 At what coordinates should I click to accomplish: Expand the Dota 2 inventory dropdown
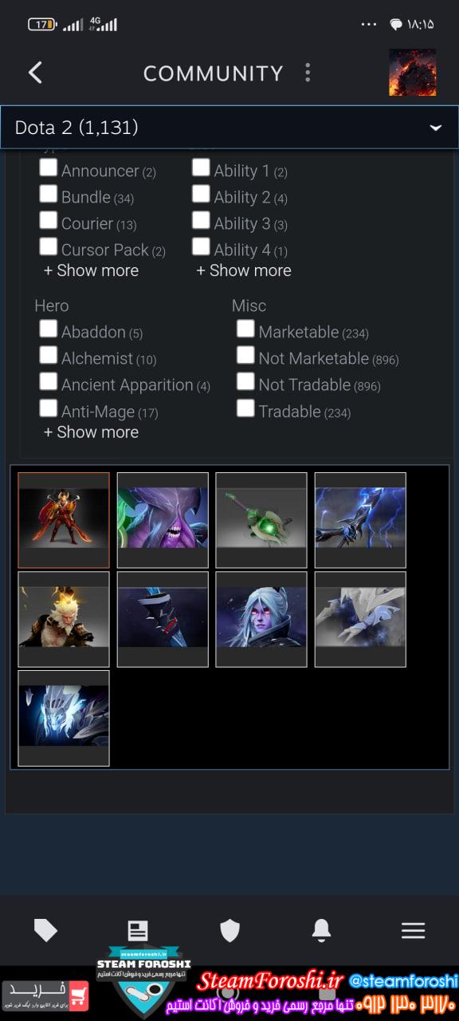click(x=229, y=127)
